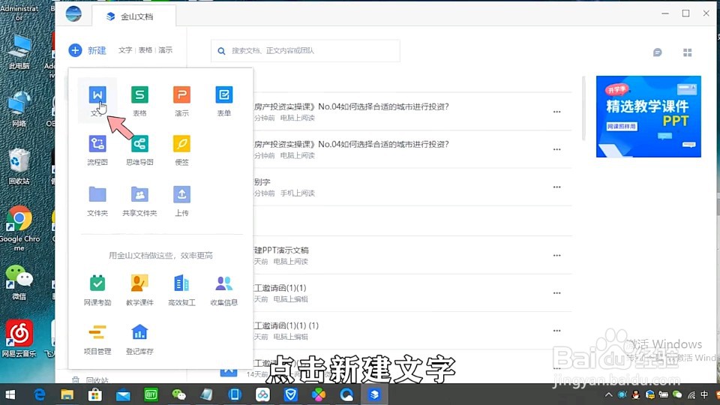Create a new 便签 note
Image resolution: width=720 pixels, height=405 pixels.
181,150
